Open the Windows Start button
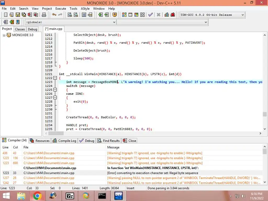 [6, 196]
